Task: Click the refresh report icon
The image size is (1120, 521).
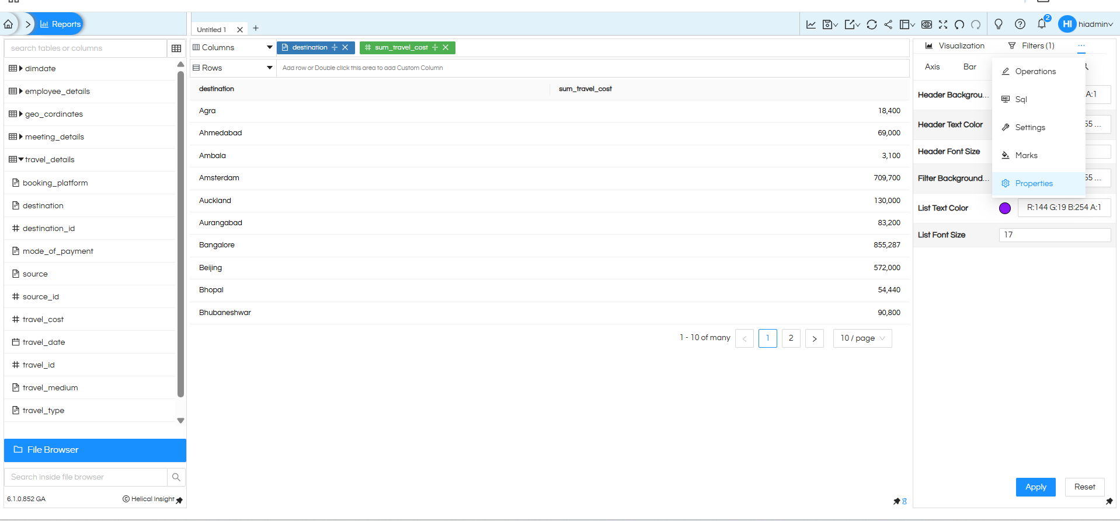Action: pyautogui.click(x=871, y=25)
